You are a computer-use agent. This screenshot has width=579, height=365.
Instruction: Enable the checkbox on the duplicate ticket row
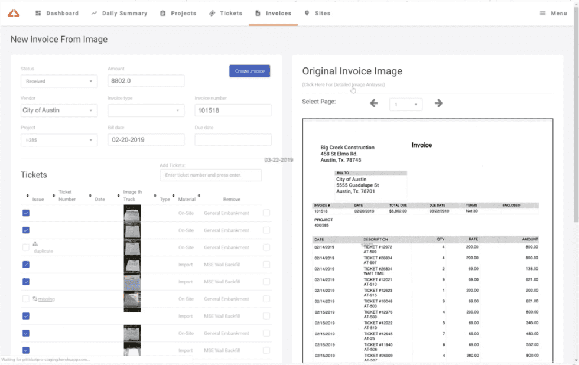click(25, 247)
